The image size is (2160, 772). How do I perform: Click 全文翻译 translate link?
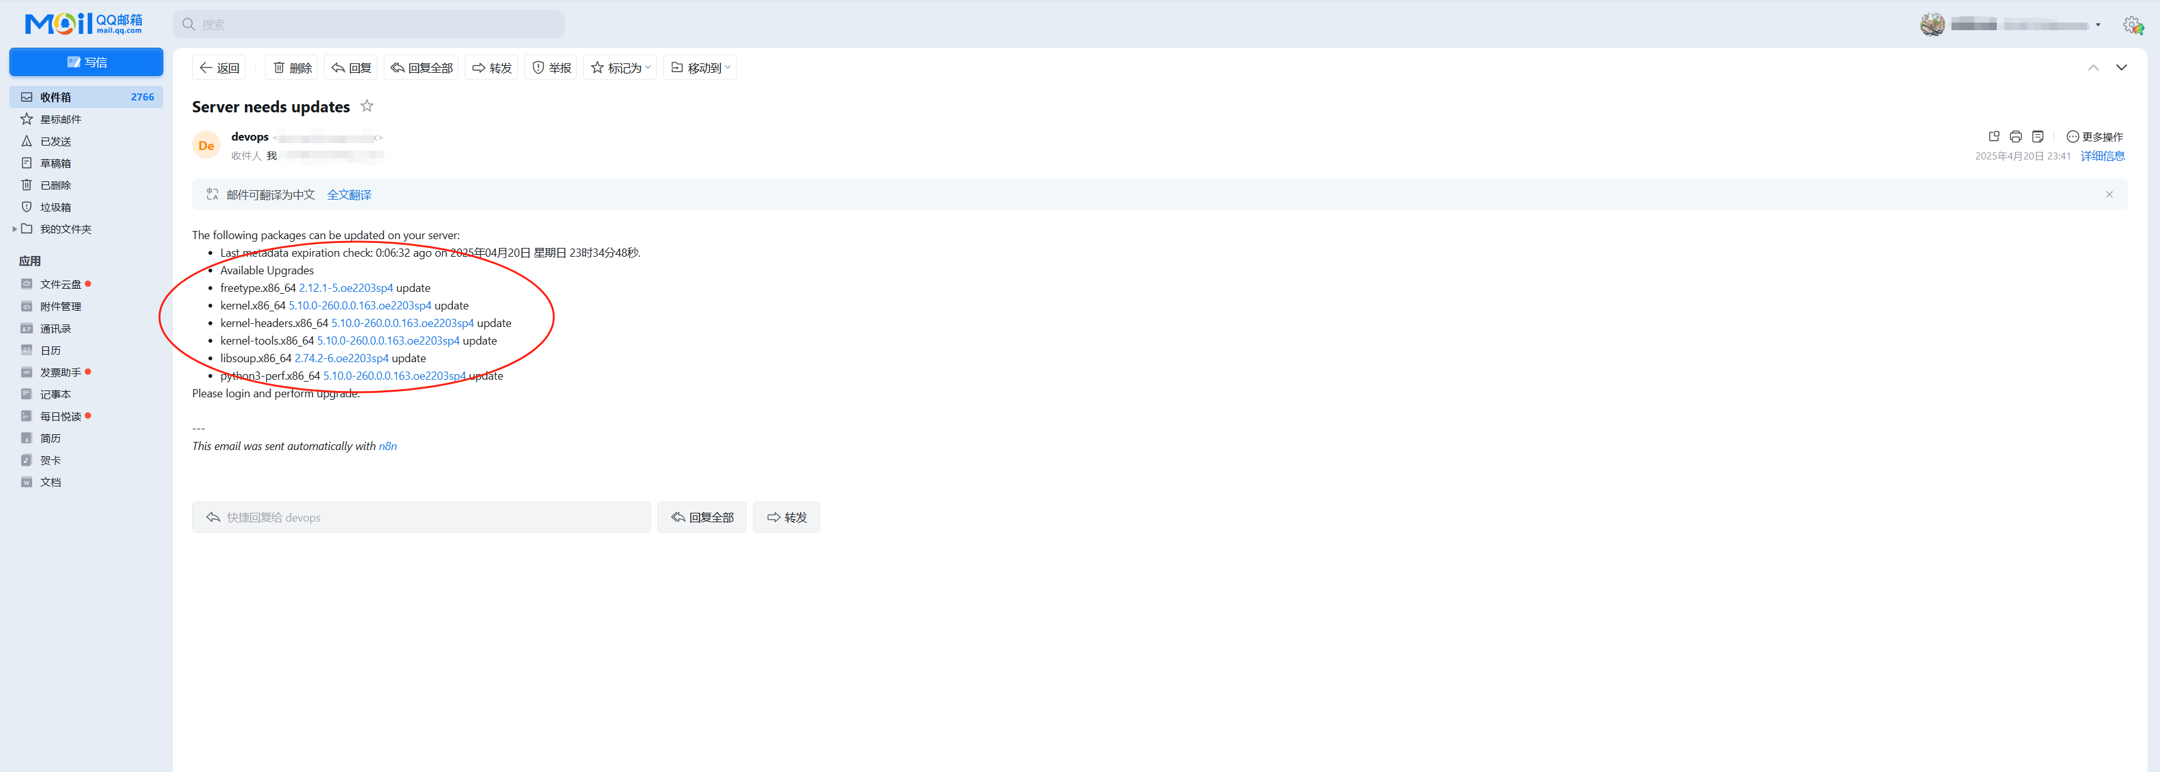click(349, 195)
